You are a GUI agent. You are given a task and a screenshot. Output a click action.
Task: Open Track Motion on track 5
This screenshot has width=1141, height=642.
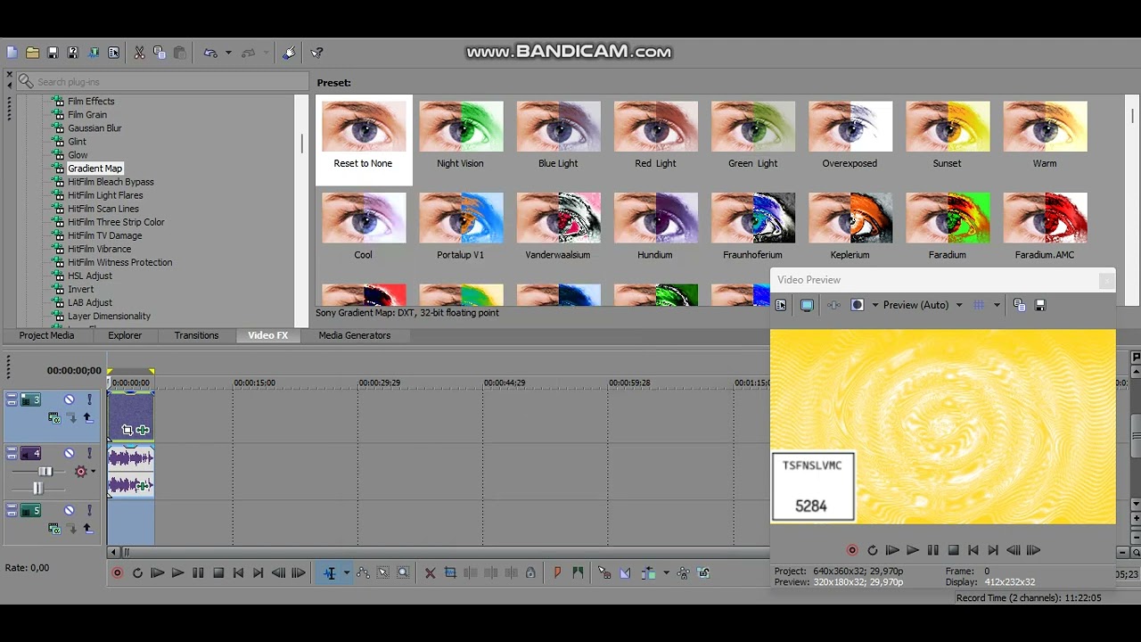pyautogui.click(x=54, y=529)
